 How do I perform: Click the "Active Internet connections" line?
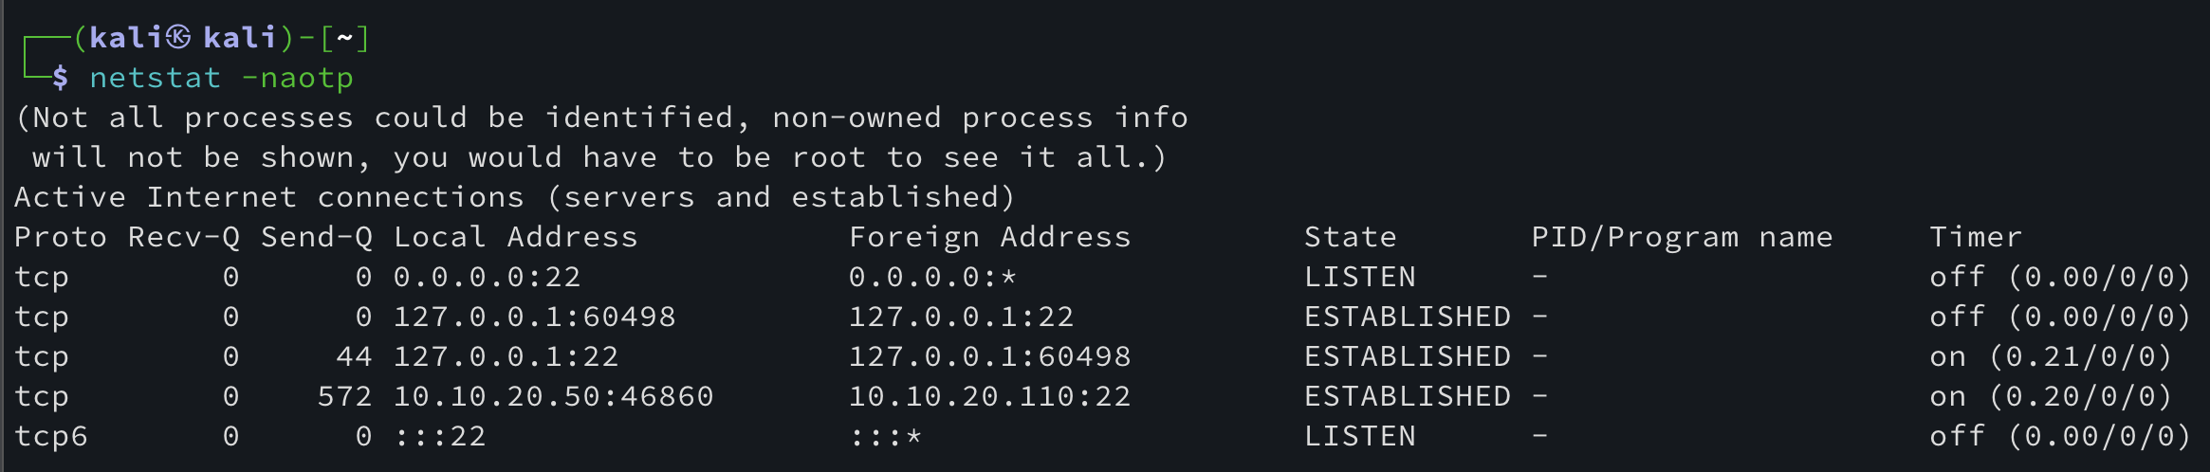pyautogui.click(x=515, y=197)
